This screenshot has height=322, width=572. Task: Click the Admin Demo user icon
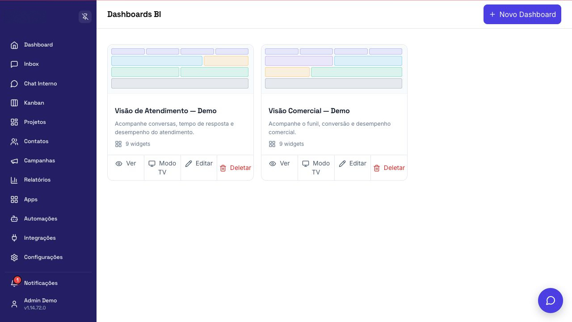(x=14, y=304)
